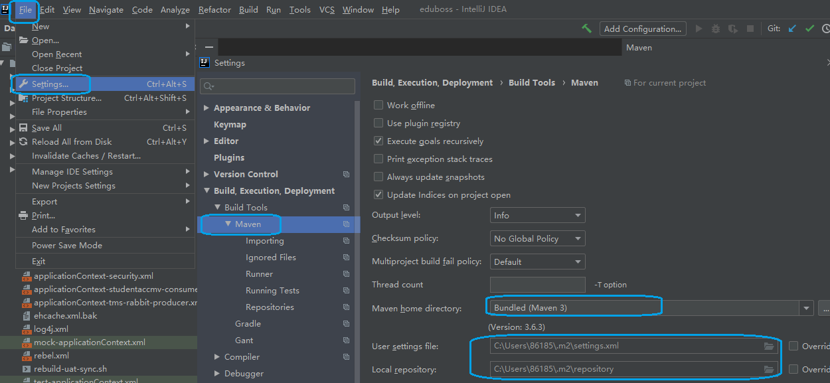
Task: Click the project-level icon beside Runner
Action: (x=346, y=274)
